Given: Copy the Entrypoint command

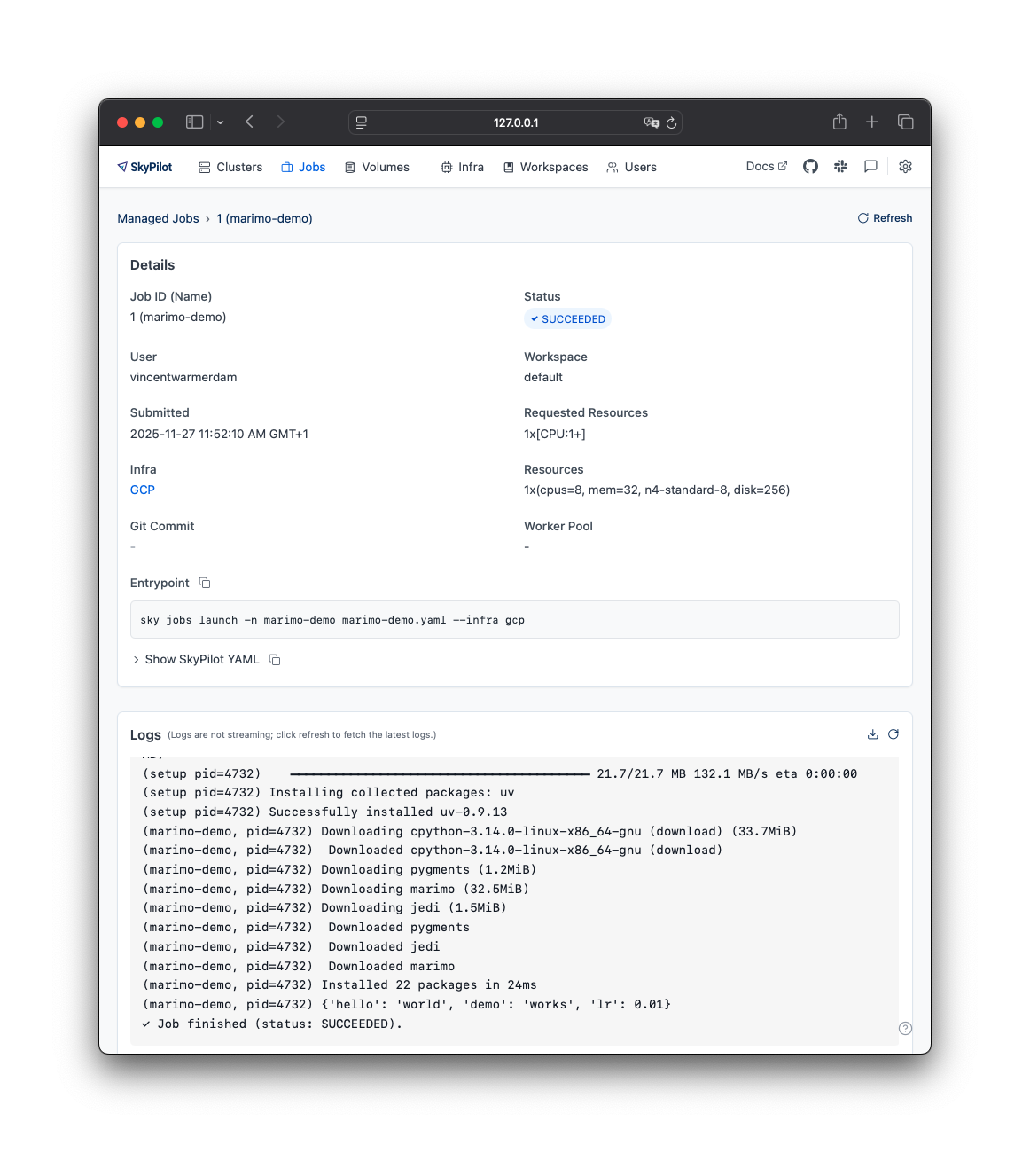Looking at the screenshot, I should (205, 583).
